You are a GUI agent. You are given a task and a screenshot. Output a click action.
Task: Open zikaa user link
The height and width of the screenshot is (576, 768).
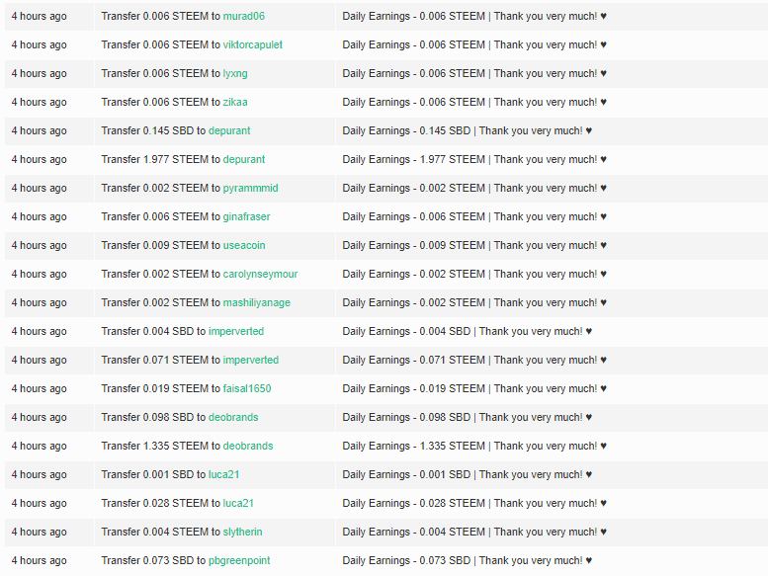point(235,103)
